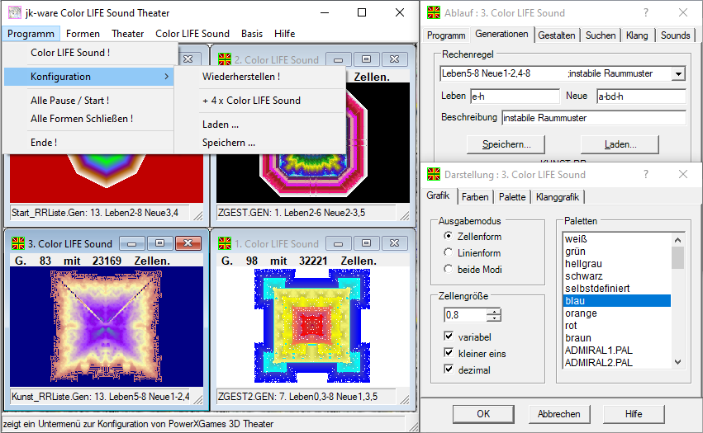The width and height of the screenshot is (703, 433).
Task: Close the 2. Color LIFE Sound child window
Action: tap(395, 59)
